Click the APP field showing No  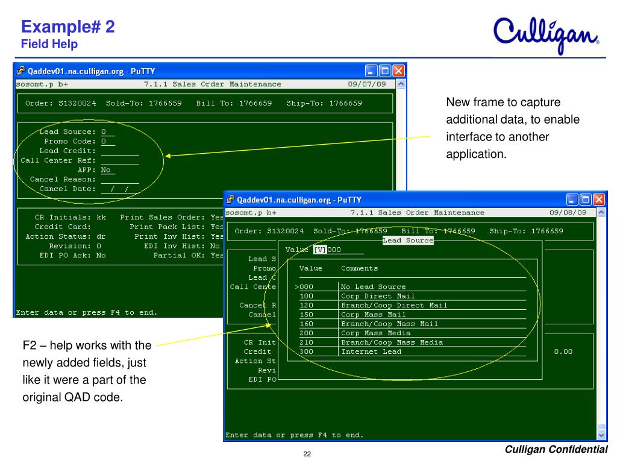pyautogui.click(x=108, y=169)
